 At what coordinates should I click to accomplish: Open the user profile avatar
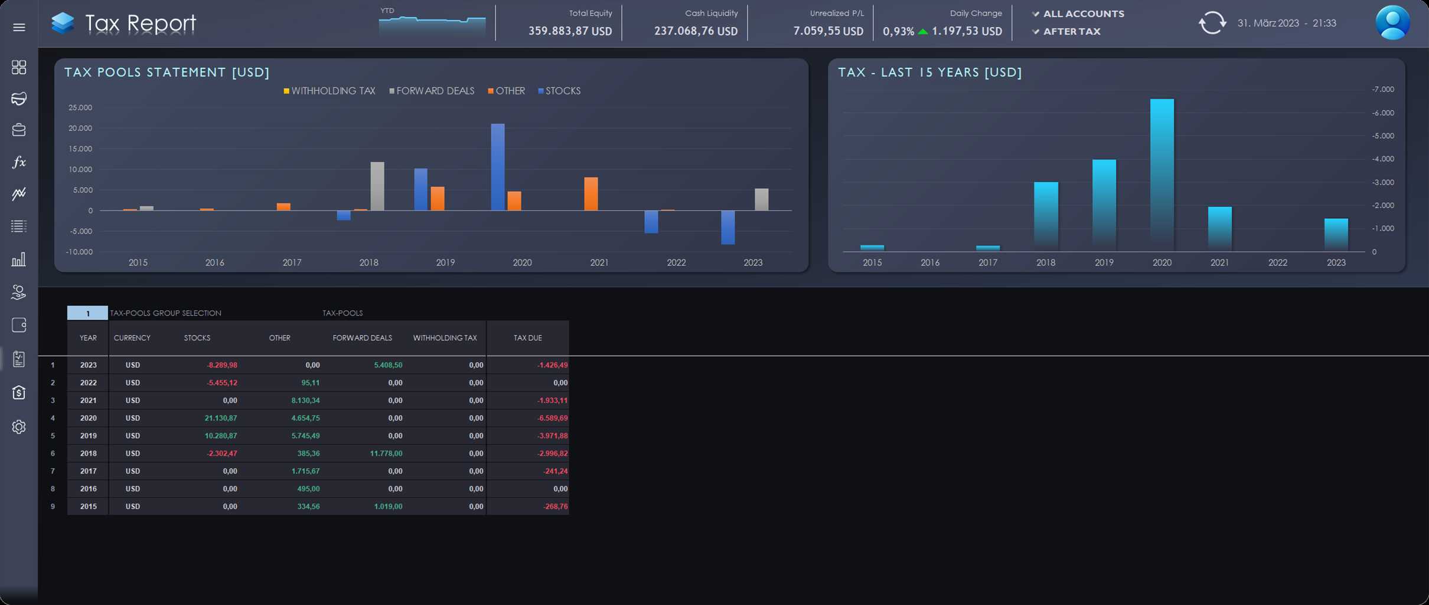tap(1393, 23)
